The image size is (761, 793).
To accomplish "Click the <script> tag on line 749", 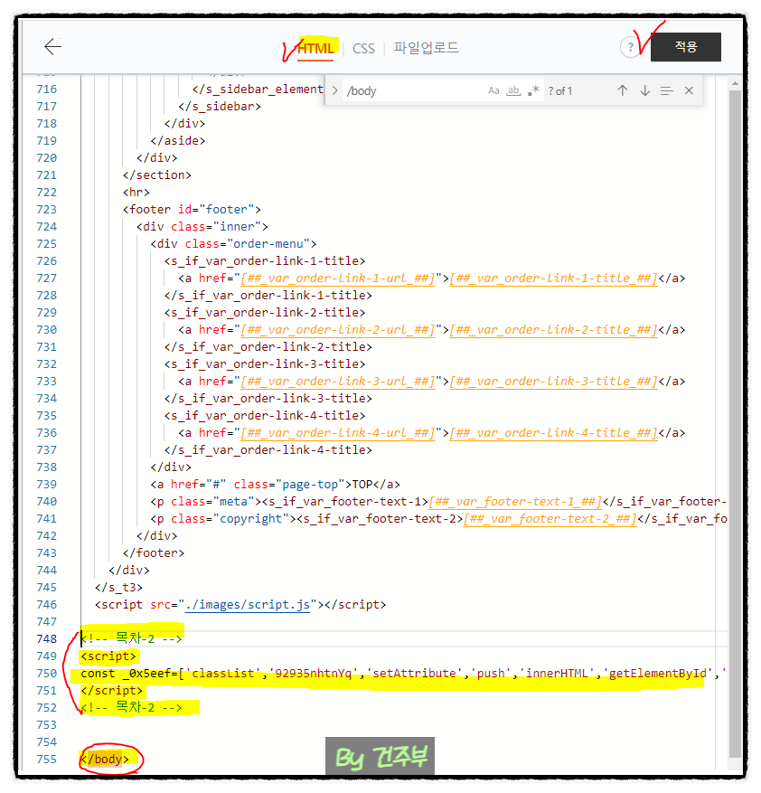I will pos(108,656).
